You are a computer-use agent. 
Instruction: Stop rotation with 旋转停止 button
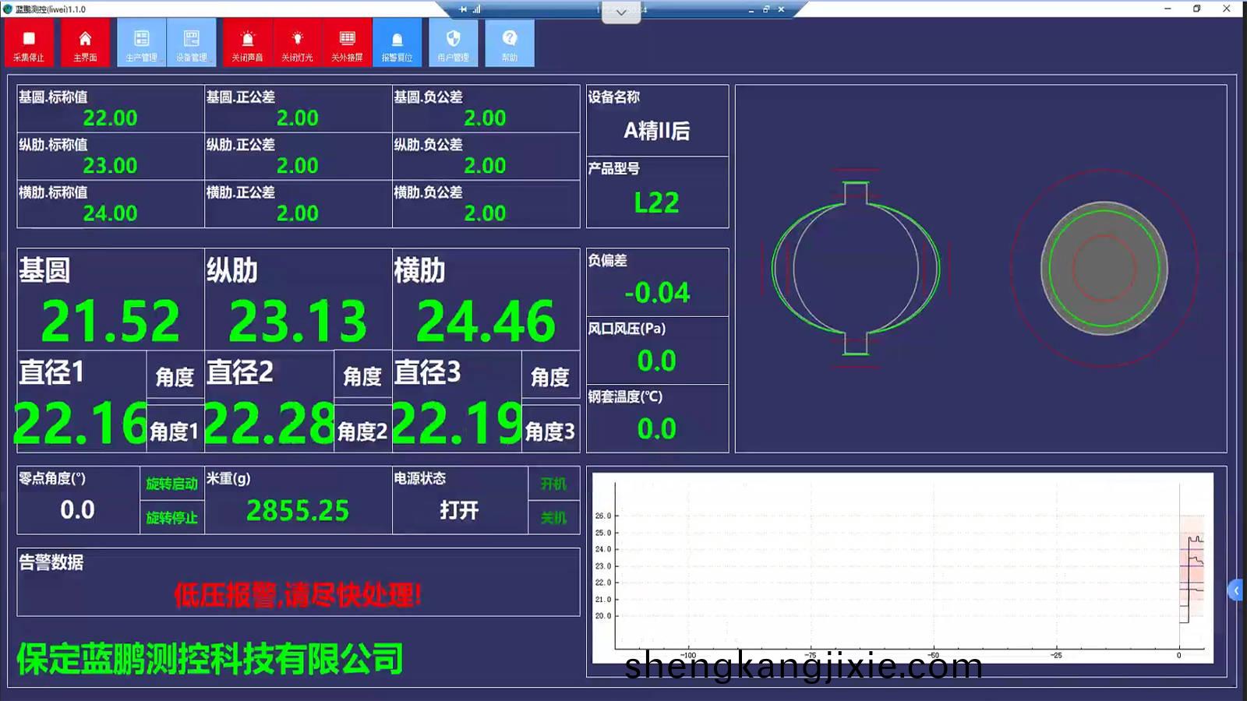tap(171, 518)
